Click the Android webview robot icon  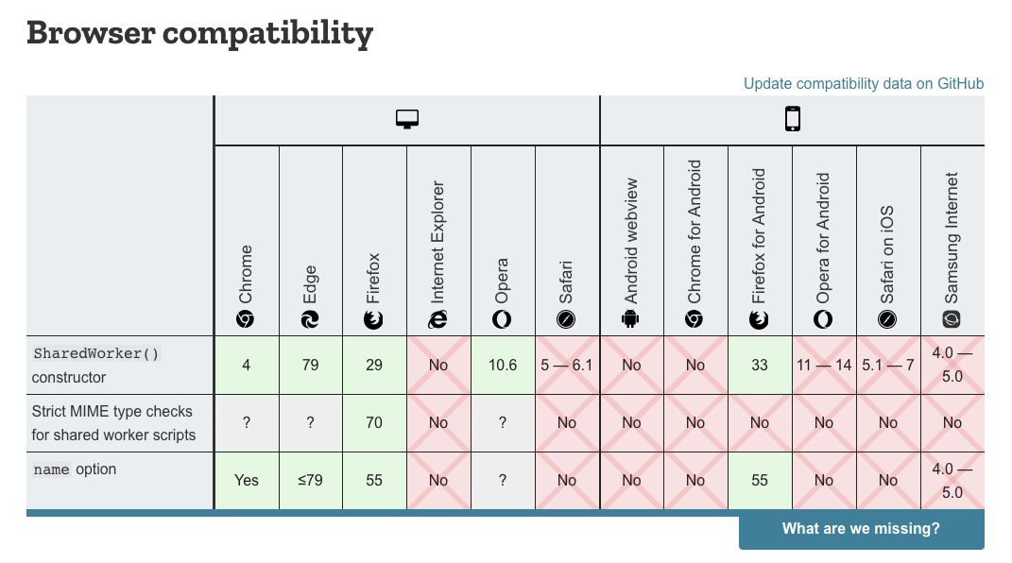coord(630,319)
